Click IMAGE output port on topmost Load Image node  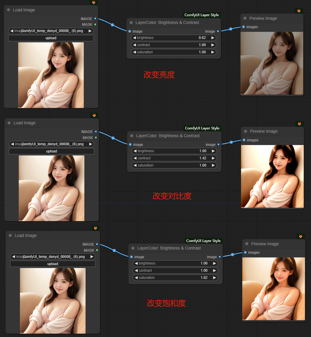95,19
